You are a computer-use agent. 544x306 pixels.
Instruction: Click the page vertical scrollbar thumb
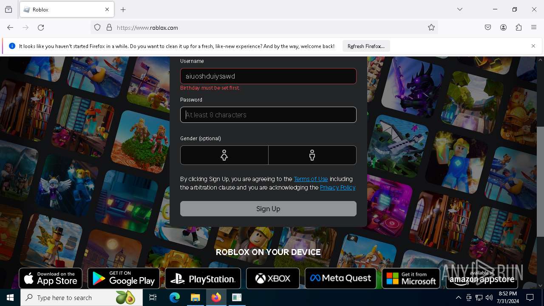coord(540,181)
